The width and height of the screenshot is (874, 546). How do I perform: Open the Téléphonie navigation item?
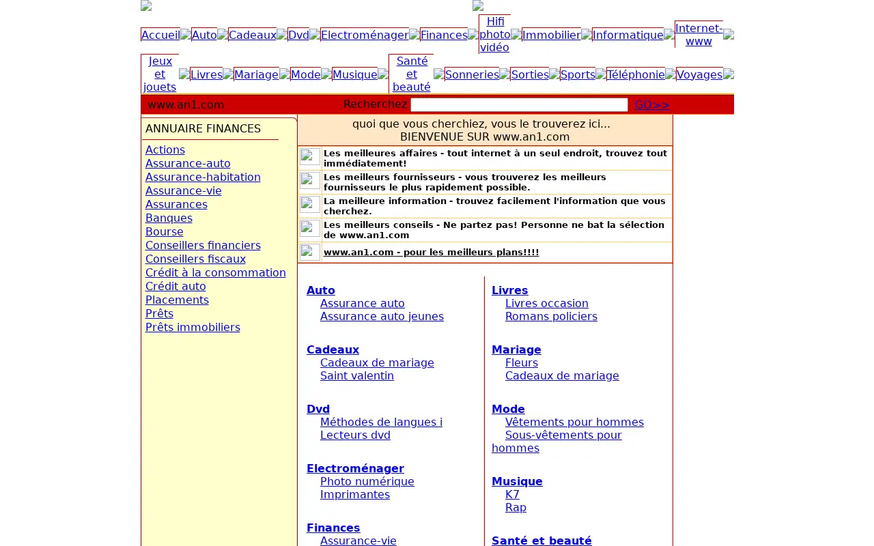[636, 74]
